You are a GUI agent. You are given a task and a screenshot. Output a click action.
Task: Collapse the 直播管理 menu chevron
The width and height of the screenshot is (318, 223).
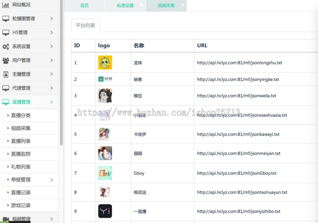tap(52, 102)
